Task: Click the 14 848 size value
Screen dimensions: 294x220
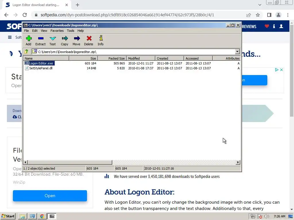Action: 91,68
